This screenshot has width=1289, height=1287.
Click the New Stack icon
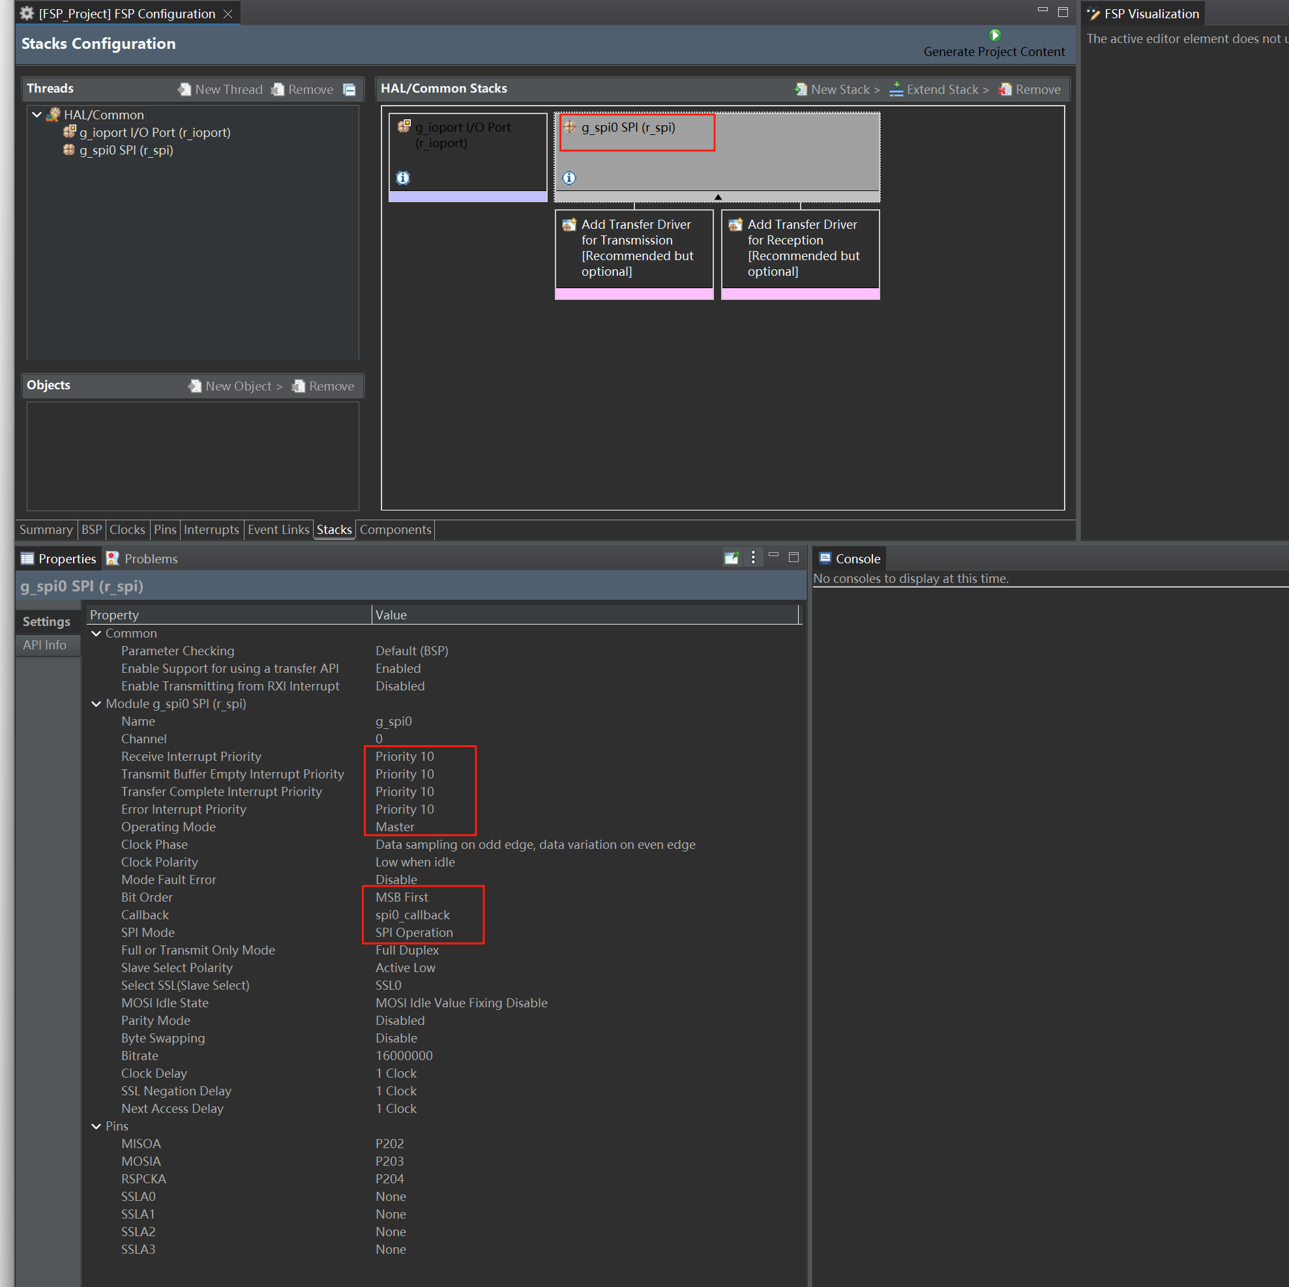[x=801, y=89]
